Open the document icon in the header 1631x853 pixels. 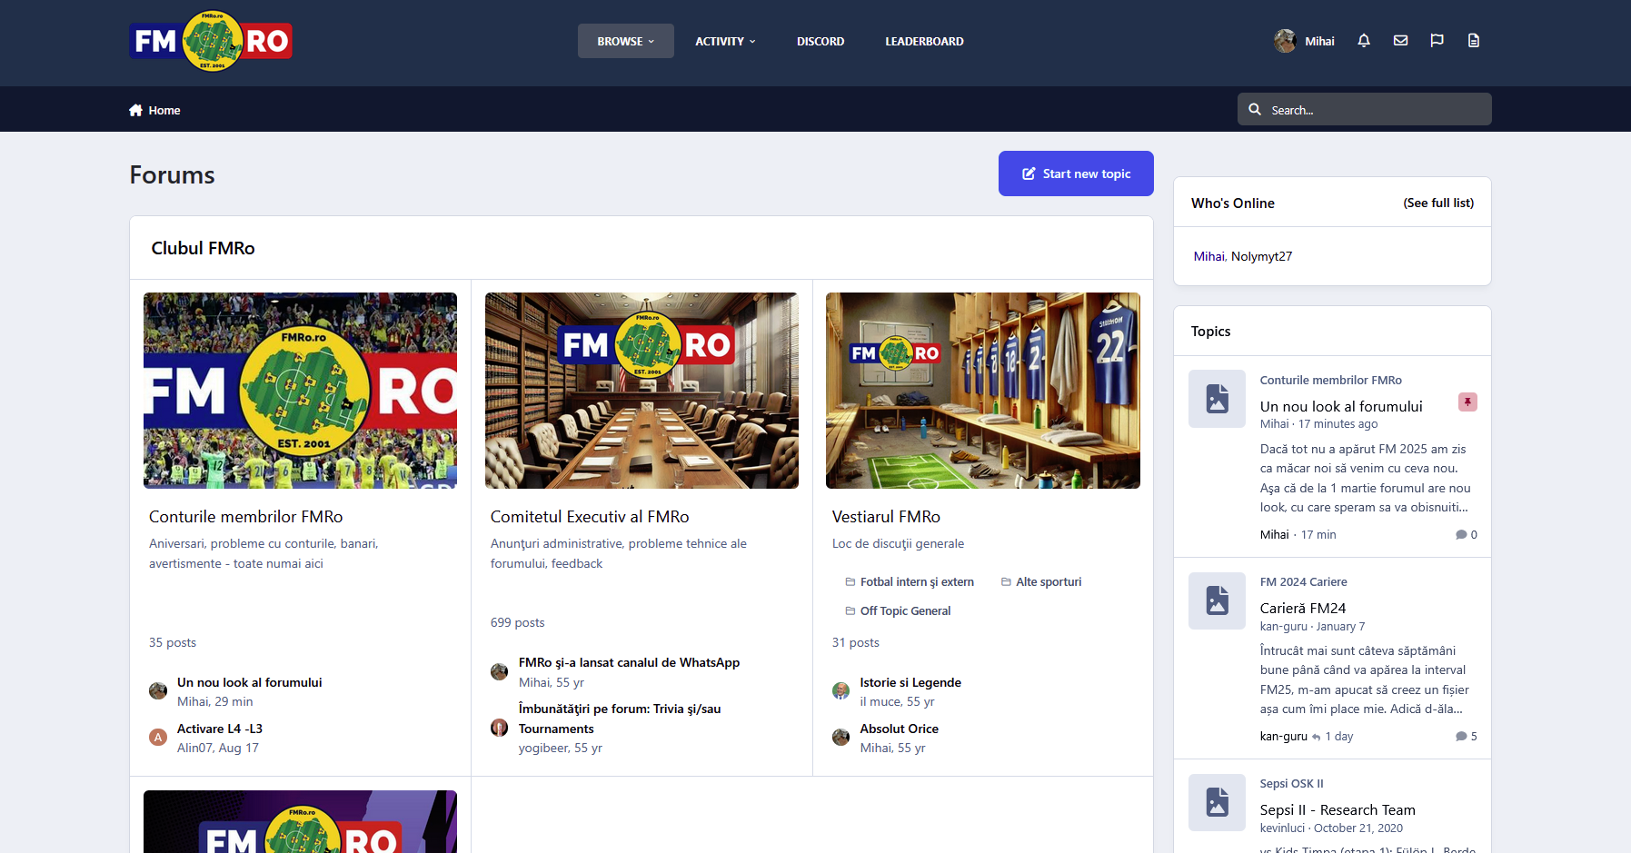pyautogui.click(x=1474, y=41)
